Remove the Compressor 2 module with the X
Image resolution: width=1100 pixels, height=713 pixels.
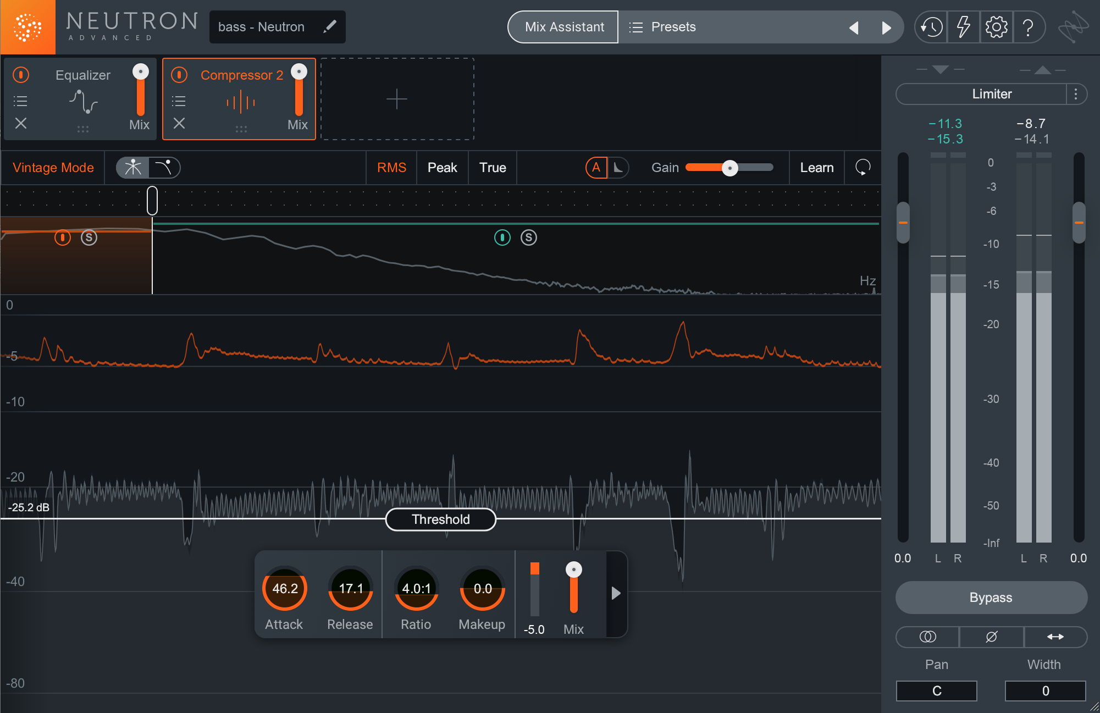click(x=179, y=123)
